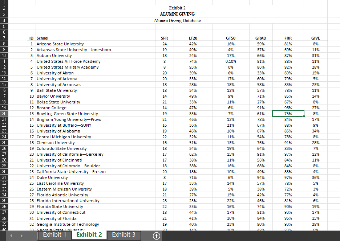Viewport: 340px width, 241px height.
Task: Select row 39 header
Action: tap(4, 224)
